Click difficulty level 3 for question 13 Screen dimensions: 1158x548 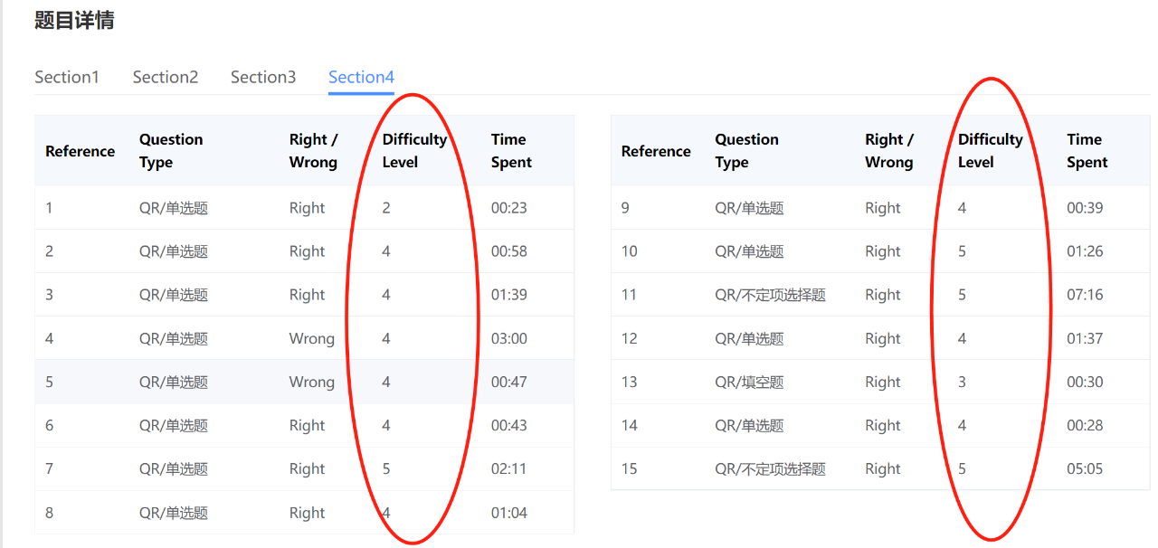962,382
